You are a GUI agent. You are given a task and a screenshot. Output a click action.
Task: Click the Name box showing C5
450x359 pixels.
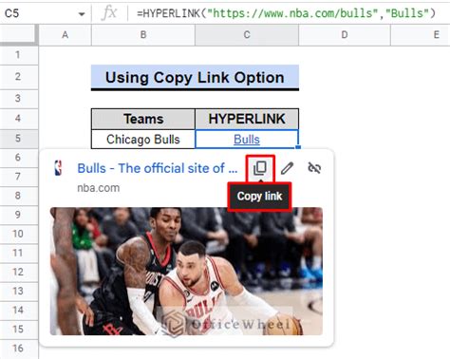(x=46, y=13)
